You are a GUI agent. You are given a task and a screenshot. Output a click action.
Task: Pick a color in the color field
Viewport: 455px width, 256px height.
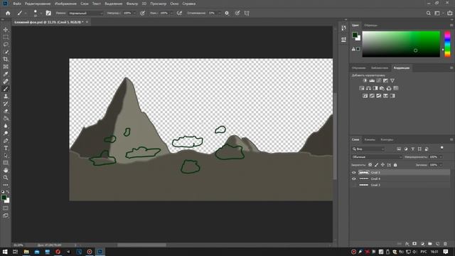[x=401, y=44]
